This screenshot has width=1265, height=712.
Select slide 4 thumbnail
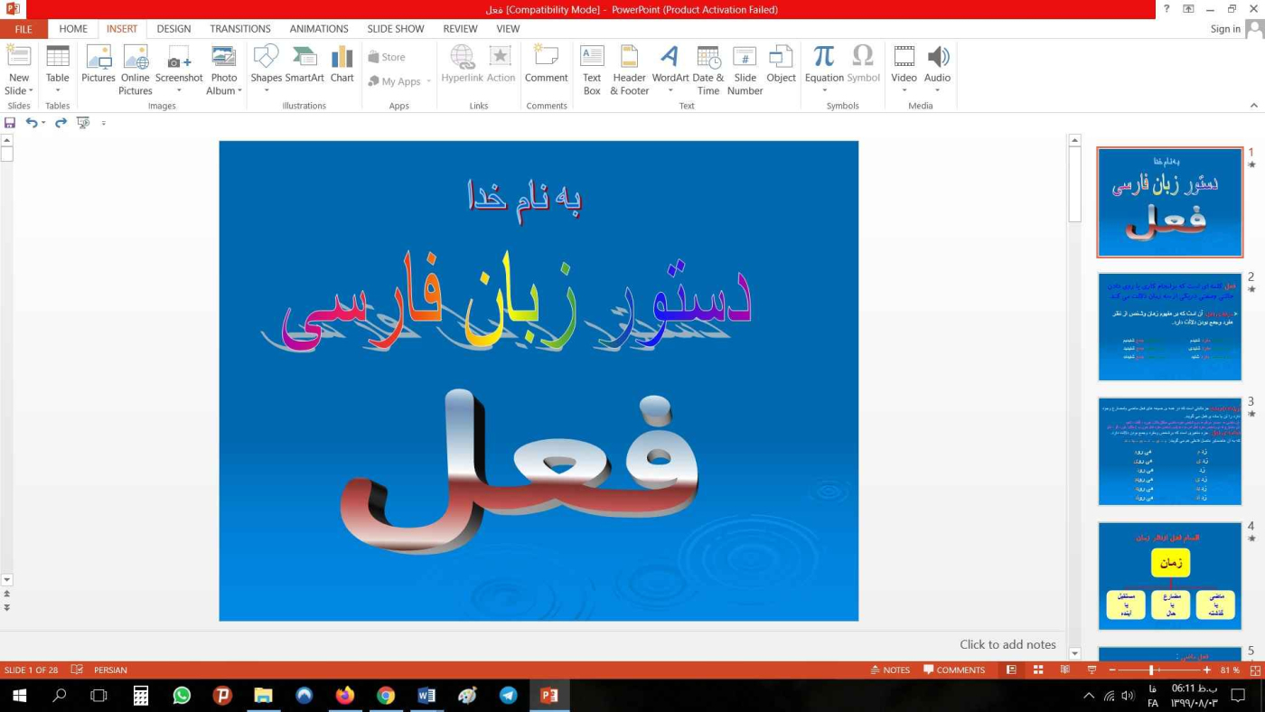1169,576
